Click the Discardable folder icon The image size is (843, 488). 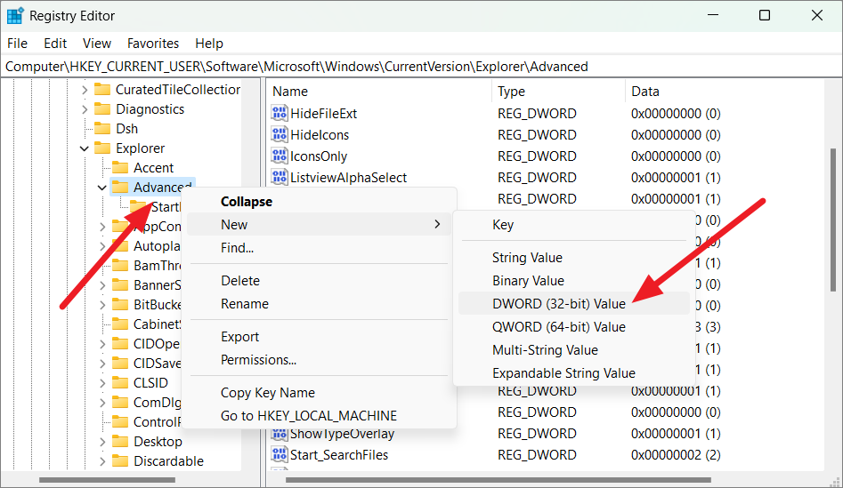coord(120,461)
